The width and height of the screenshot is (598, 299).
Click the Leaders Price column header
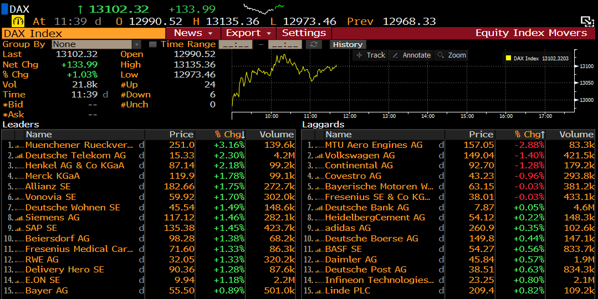[x=170, y=135]
